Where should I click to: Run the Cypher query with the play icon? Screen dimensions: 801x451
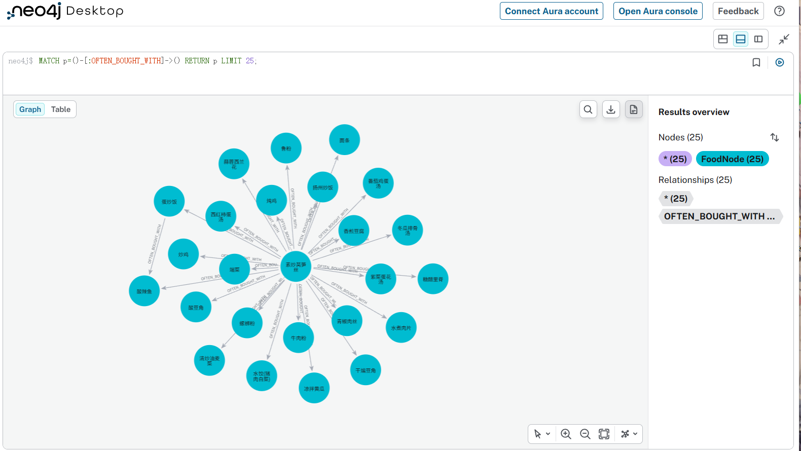(x=780, y=62)
